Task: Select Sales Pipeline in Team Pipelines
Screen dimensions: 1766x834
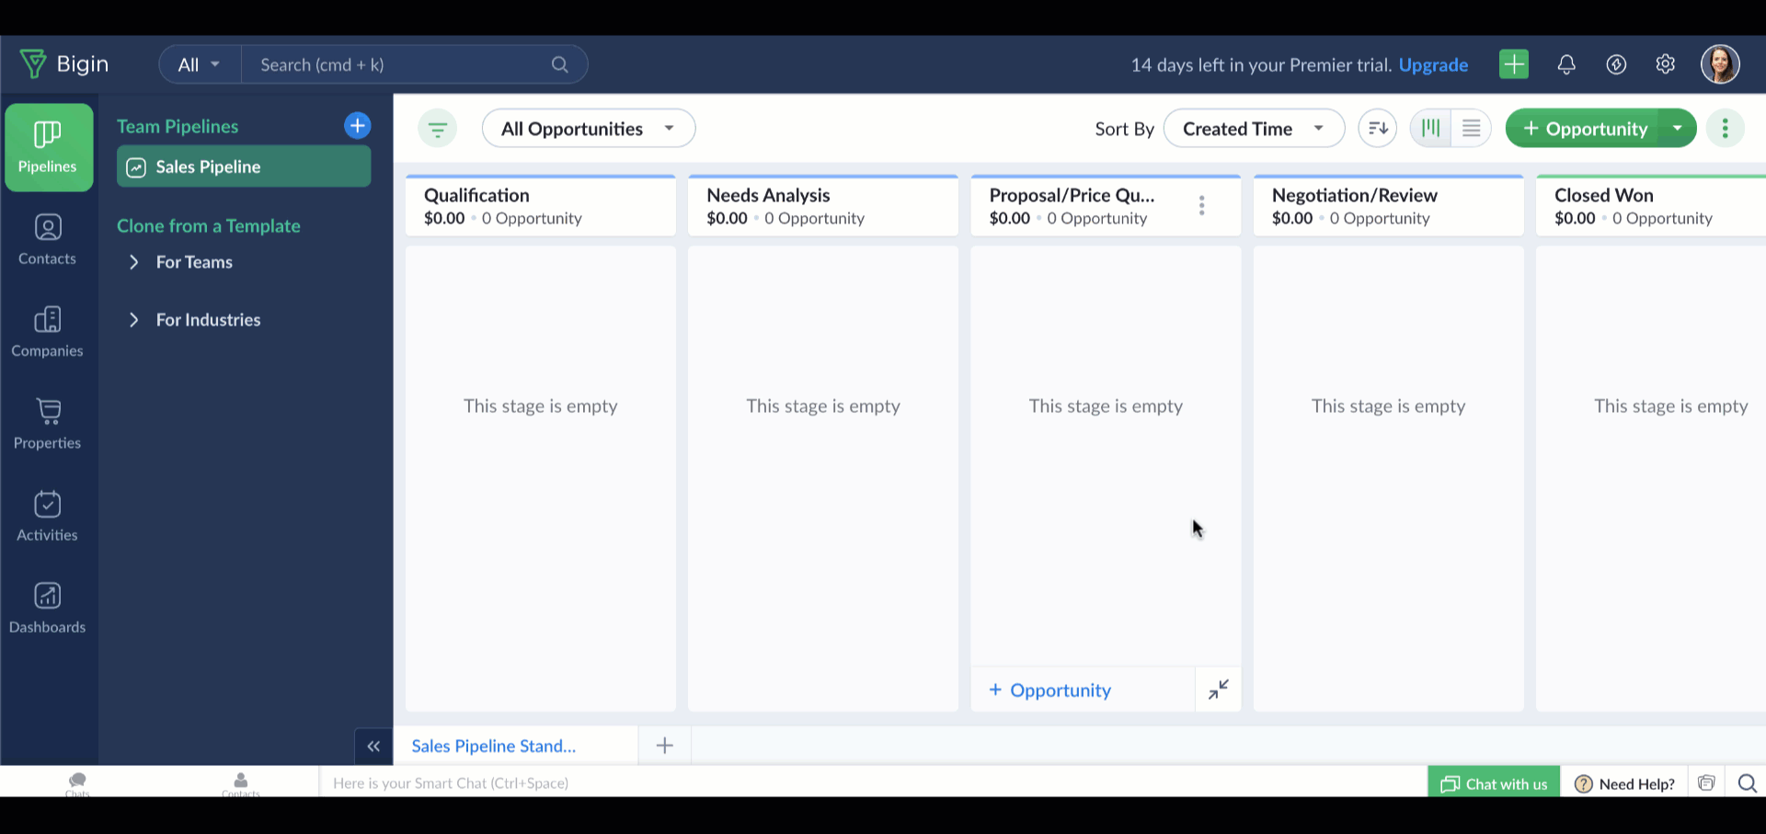Action: tap(244, 166)
